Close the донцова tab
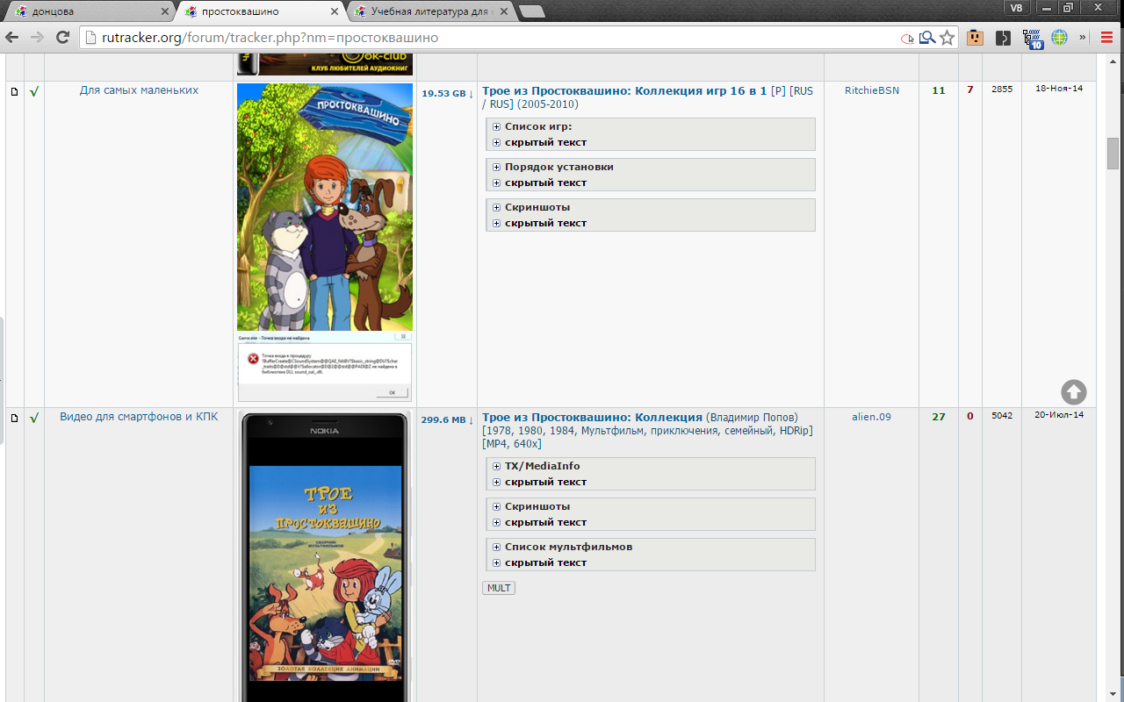Viewport: 1124px width, 702px height. pos(165,11)
